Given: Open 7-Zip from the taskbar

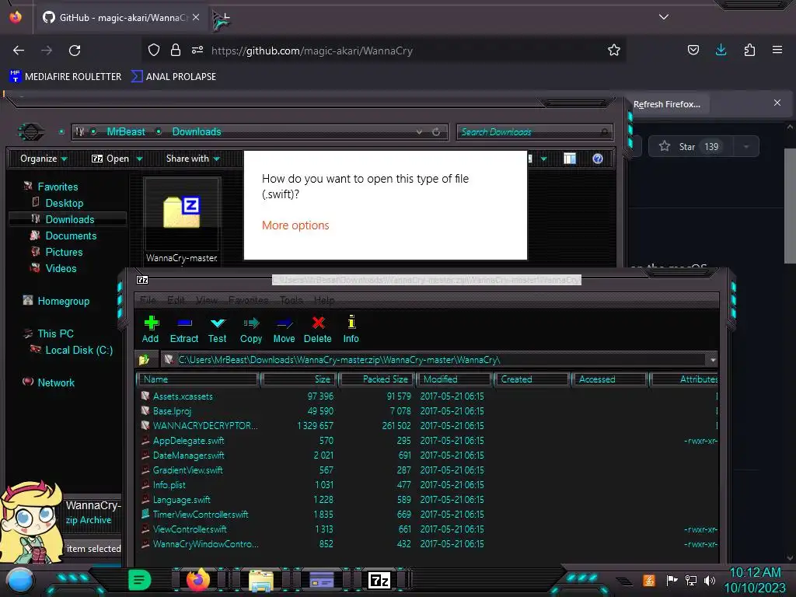Looking at the screenshot, I should click(x=379, y=580).
